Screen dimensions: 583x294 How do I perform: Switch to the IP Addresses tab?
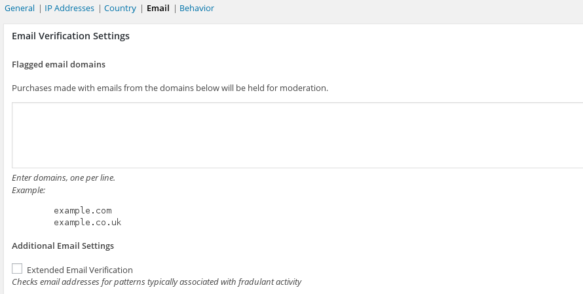coord(69,9)
